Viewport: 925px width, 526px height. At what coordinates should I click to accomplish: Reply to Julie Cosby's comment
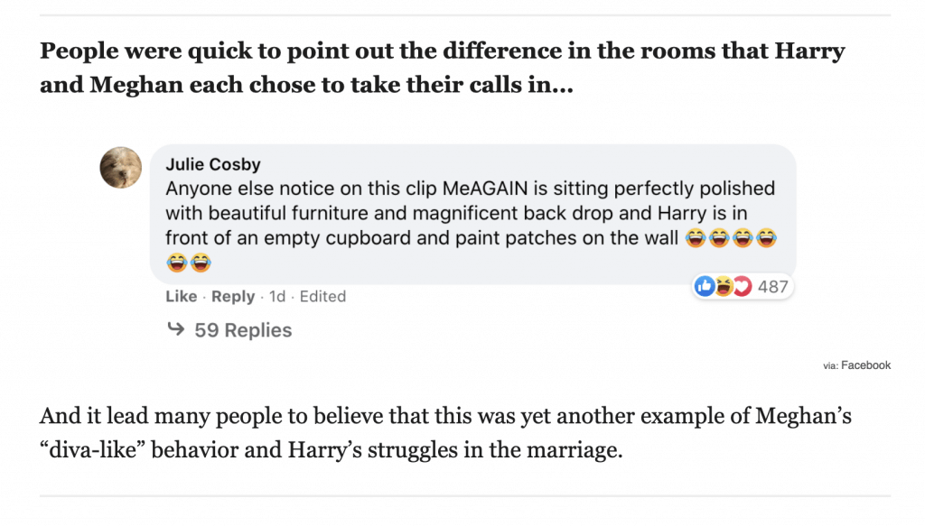[x=233, y=296]
